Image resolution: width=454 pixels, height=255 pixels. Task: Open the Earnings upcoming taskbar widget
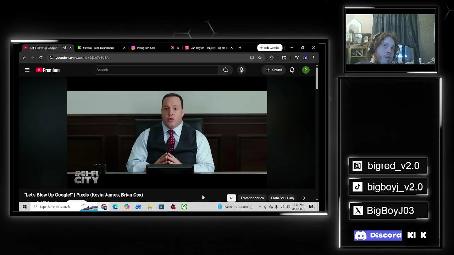[235, 207]
